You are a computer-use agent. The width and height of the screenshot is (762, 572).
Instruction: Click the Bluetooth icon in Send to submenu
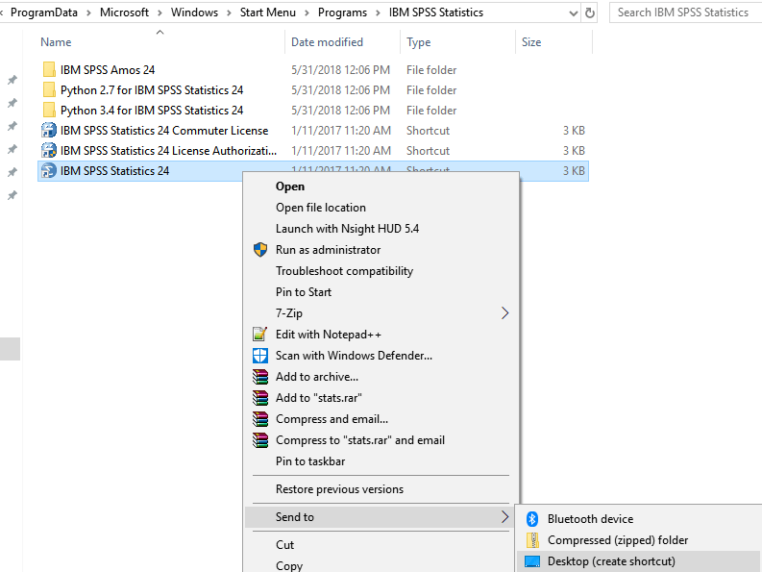point(532,519)
